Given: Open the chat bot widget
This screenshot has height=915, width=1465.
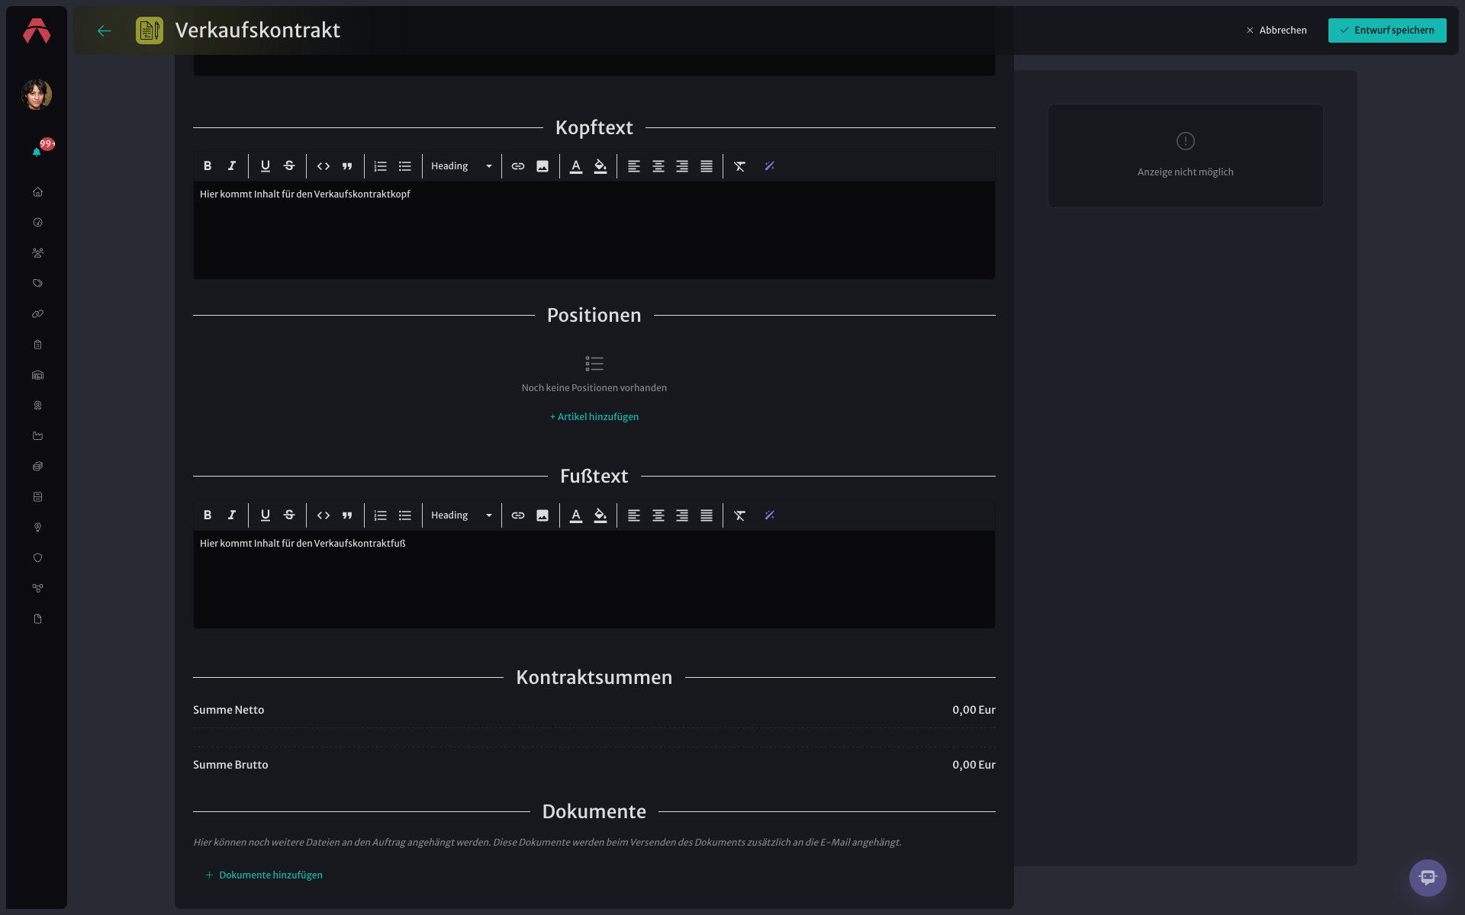Looking at the screenshot, I should click(1428, 878).
